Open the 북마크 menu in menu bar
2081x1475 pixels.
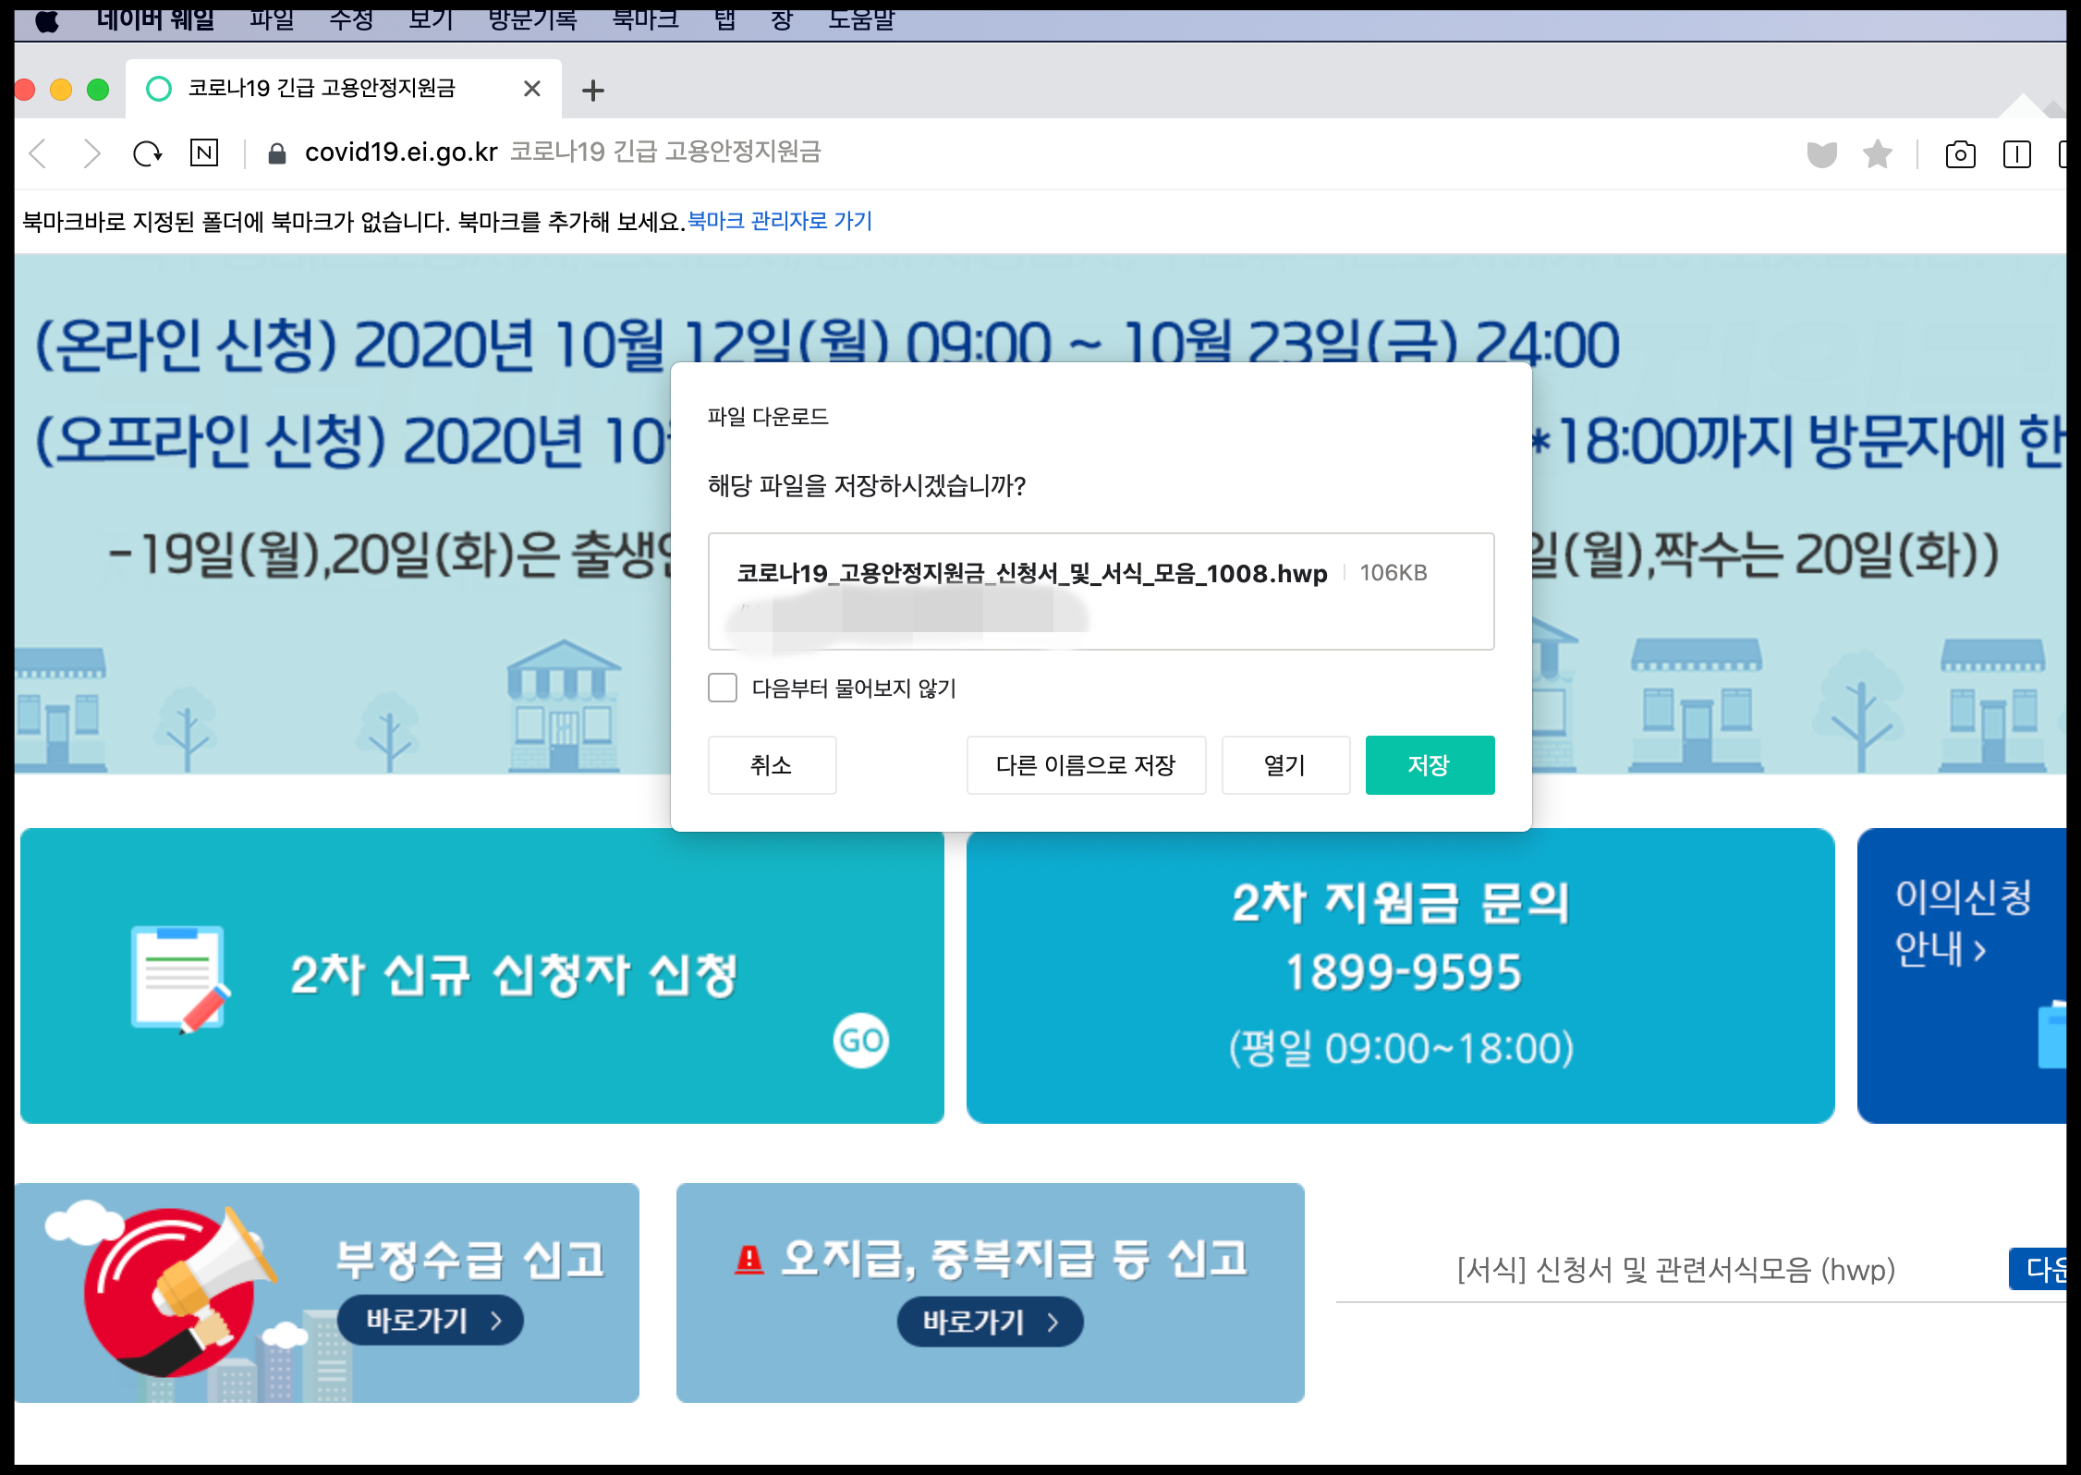645,19
